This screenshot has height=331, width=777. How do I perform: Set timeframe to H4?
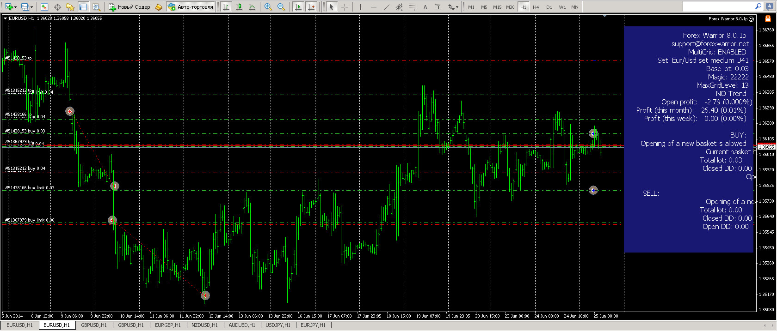click(536, 7)
